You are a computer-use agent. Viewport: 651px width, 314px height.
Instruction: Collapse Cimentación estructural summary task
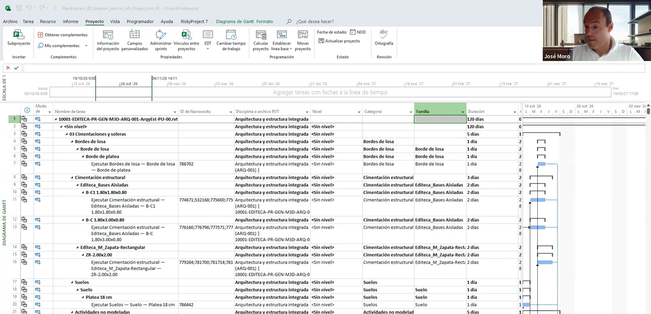(x=72, y=178)
